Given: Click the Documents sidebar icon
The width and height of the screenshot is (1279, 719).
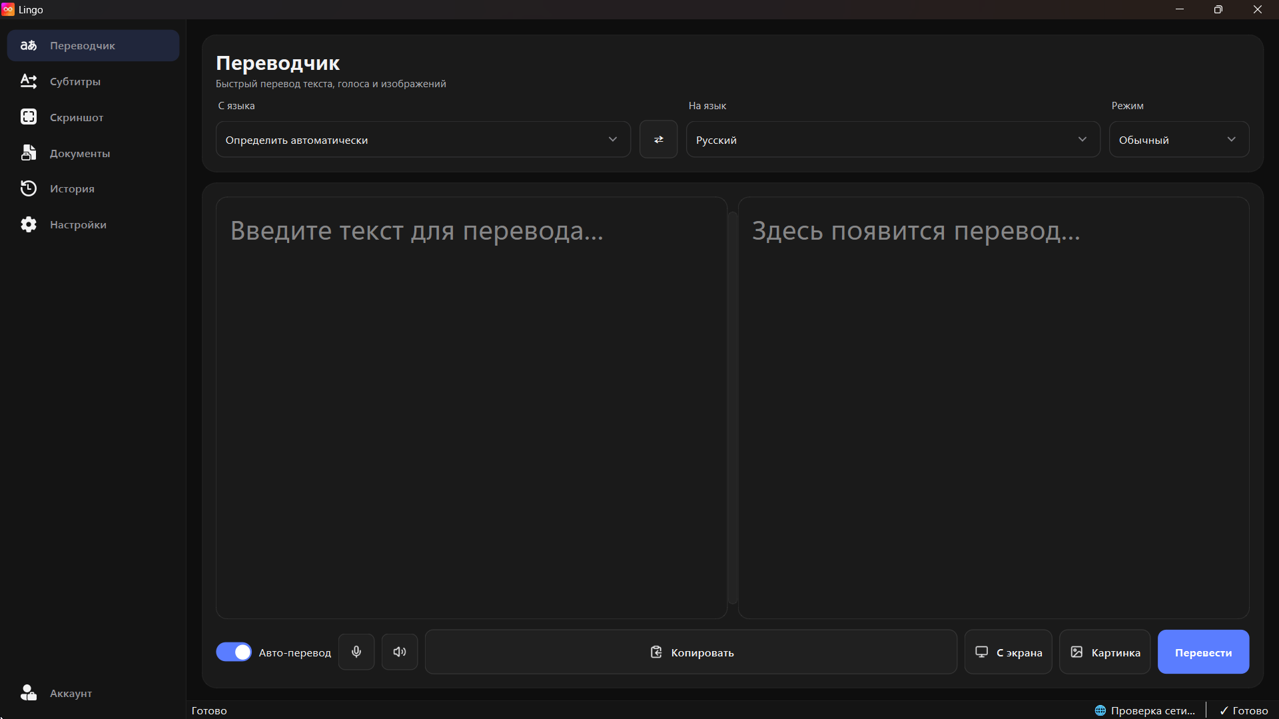Looking at the screenshot, I should [x=29, y=152].
